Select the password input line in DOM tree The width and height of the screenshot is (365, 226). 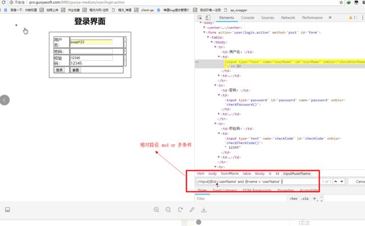click(x=285, y=102)
